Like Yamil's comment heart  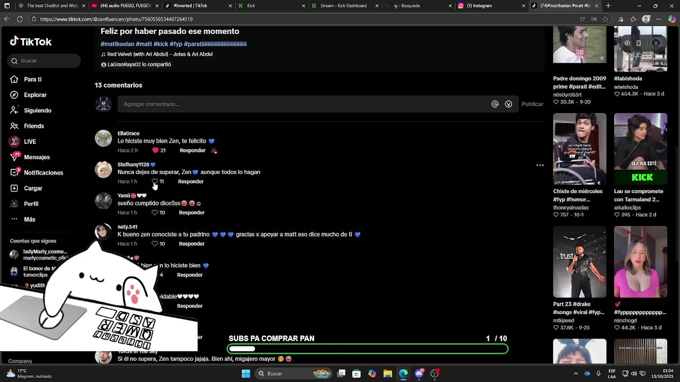(155, 213)
